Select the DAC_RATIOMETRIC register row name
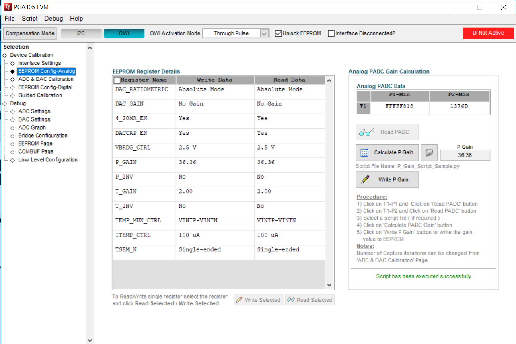 pos(142,89)
